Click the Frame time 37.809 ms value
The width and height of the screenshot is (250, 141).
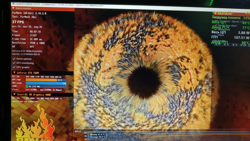[36, 39]
